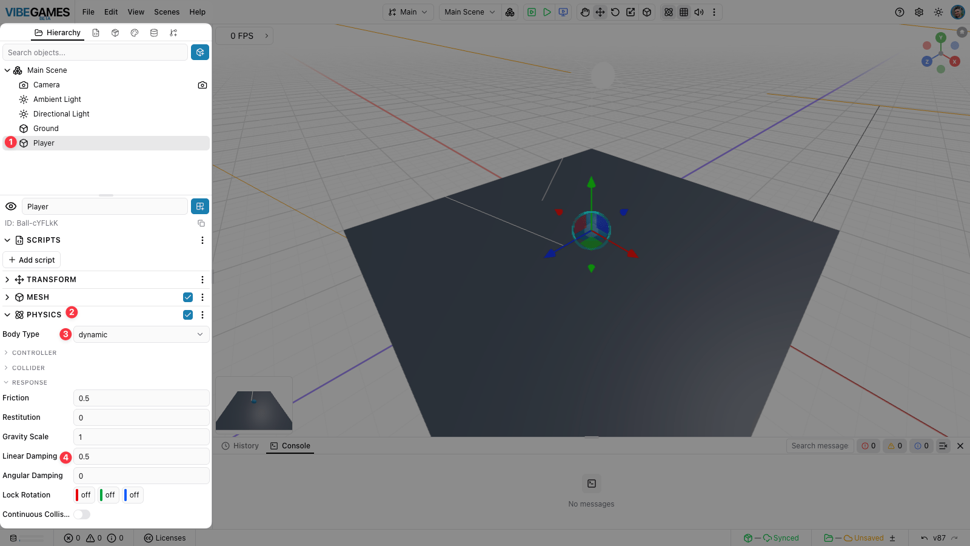Close the console panel
This screenshot has height=546, width=970.
960,446
